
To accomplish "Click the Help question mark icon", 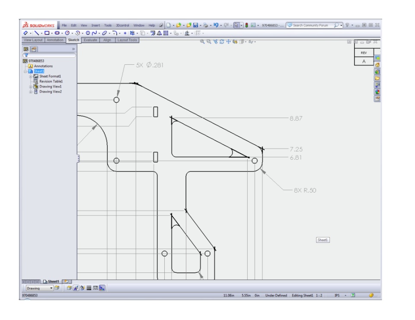I will (347, 25).
